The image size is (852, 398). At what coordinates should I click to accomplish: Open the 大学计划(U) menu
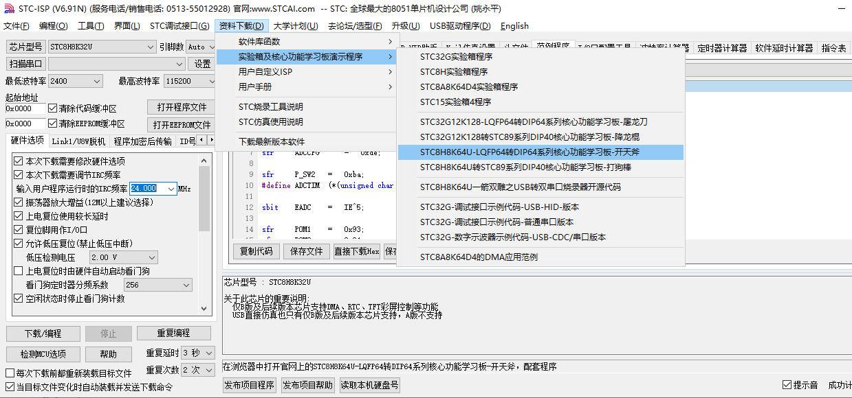click(296, 26)
